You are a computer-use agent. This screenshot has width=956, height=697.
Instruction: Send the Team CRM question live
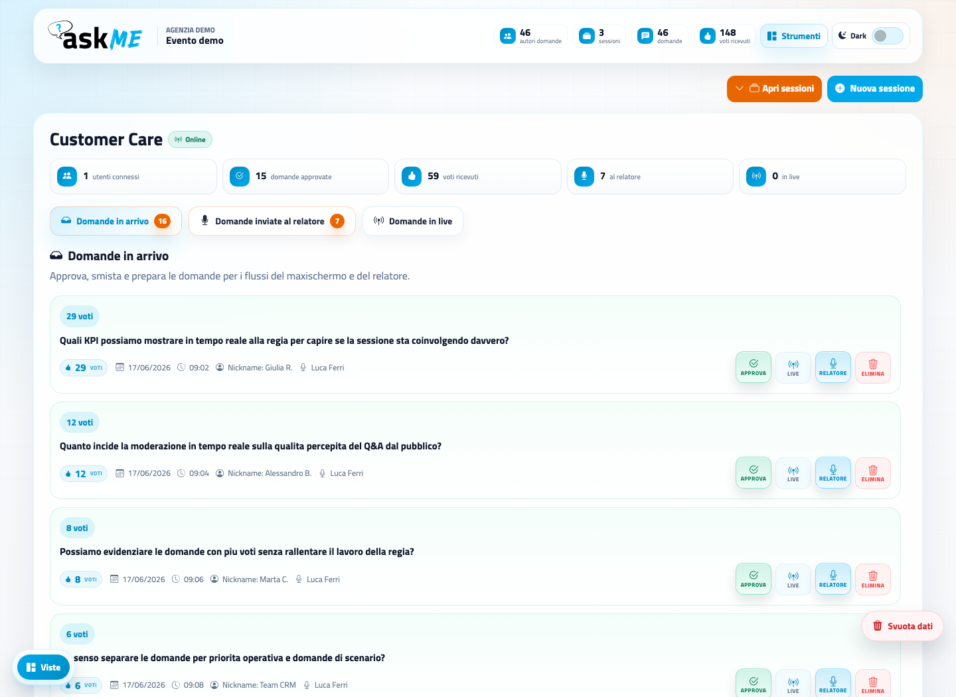point(793,684)
